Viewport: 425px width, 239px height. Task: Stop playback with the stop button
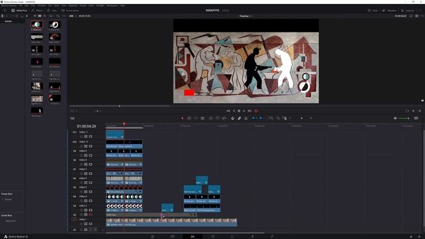tap(239, 111)
